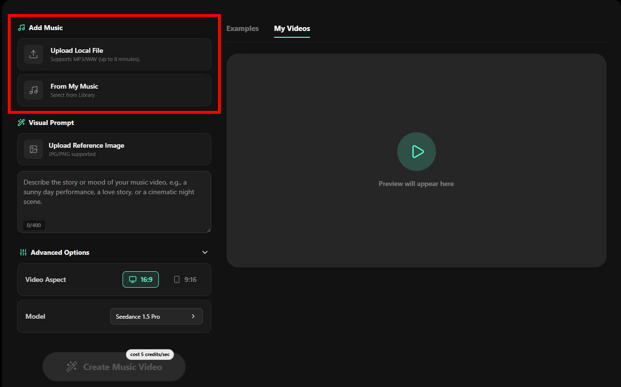
Task: Click the sliders icon next to Advanced Options
Action: click(23, 252)
